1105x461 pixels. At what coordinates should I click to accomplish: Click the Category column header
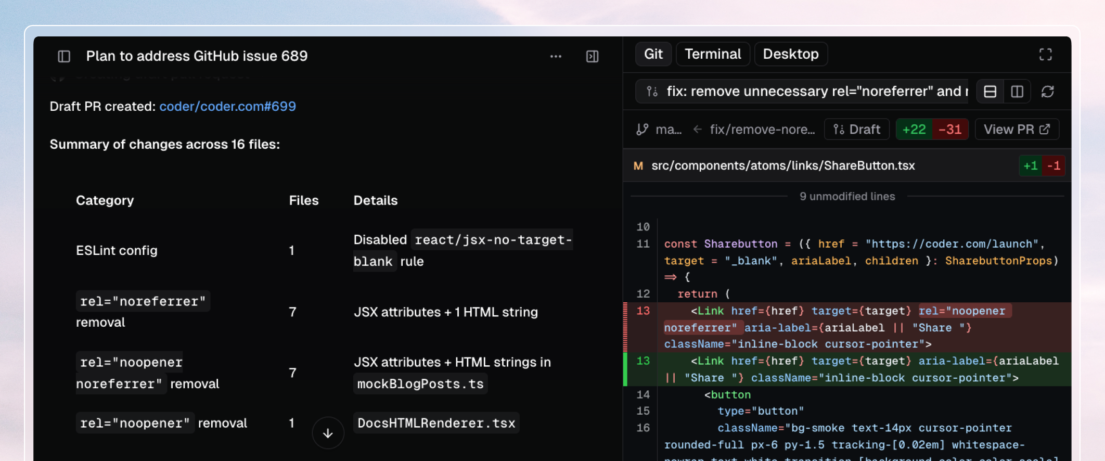[105, 200]
